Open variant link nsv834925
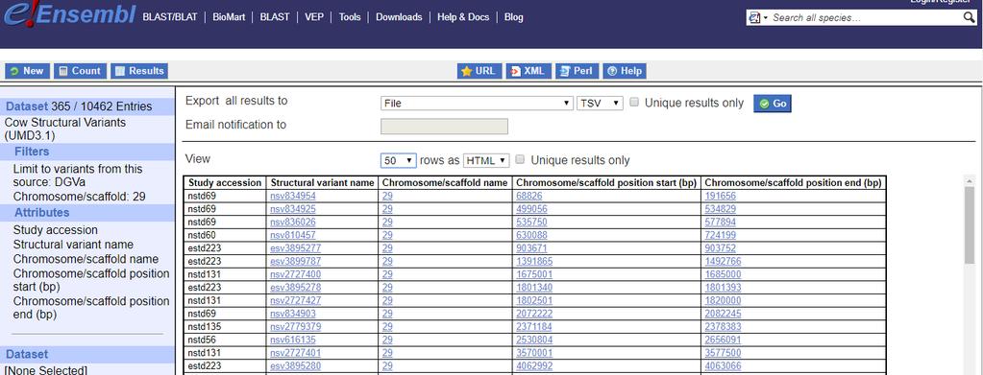The width and height of the screenshot is (983, 375). pos(293,208)
